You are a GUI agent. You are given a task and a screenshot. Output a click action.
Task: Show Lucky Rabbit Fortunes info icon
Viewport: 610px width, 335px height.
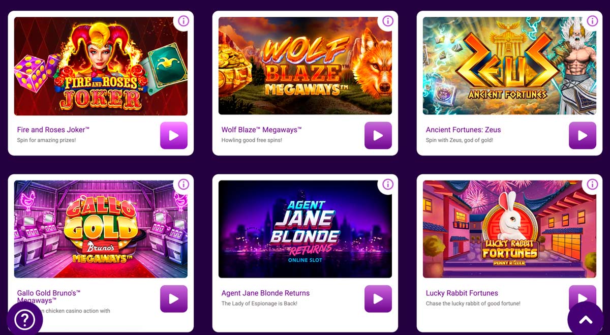pyautogui.click(x=592, y=184)
